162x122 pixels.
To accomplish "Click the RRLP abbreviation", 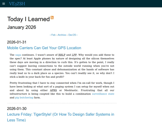I will 62,55.
